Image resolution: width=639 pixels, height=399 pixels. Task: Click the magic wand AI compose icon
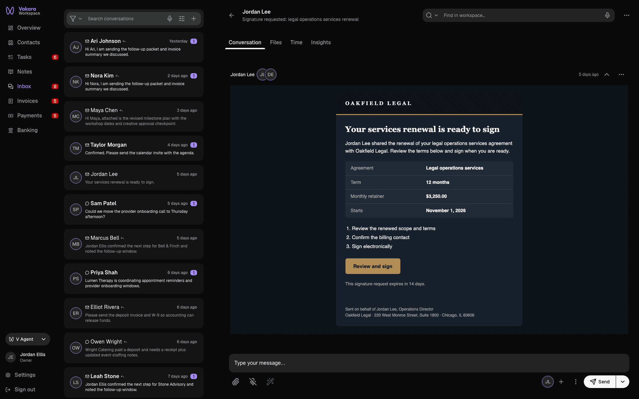(x=270, y=382)
